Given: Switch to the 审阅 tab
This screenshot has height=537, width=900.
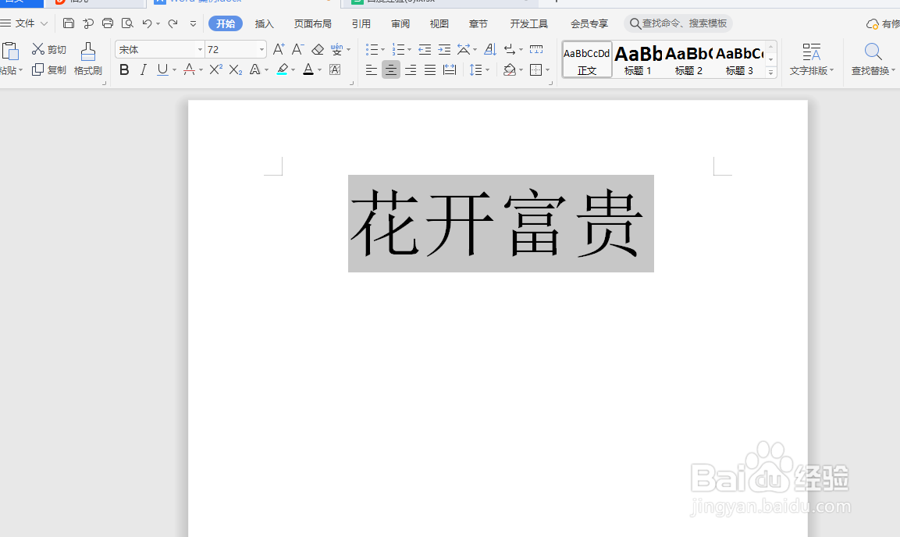Looking at the screenshot, I should point(400,23).
